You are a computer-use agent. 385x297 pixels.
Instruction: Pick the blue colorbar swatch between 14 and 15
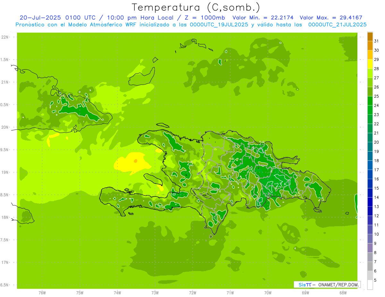pos(370,193)
